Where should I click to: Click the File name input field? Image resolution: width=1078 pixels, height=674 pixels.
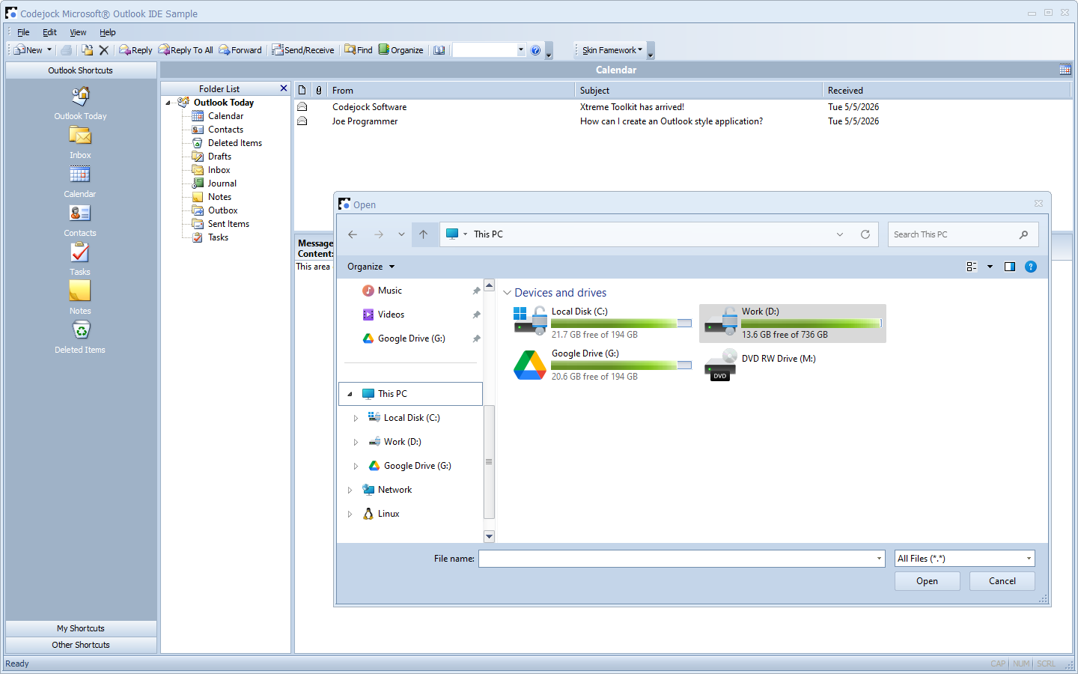pyautogui.click(x=676, y=559)
